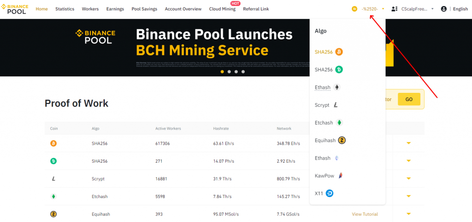Select third banner carousel dot
The height and width of the screenshot is (222, 472).
236,72
